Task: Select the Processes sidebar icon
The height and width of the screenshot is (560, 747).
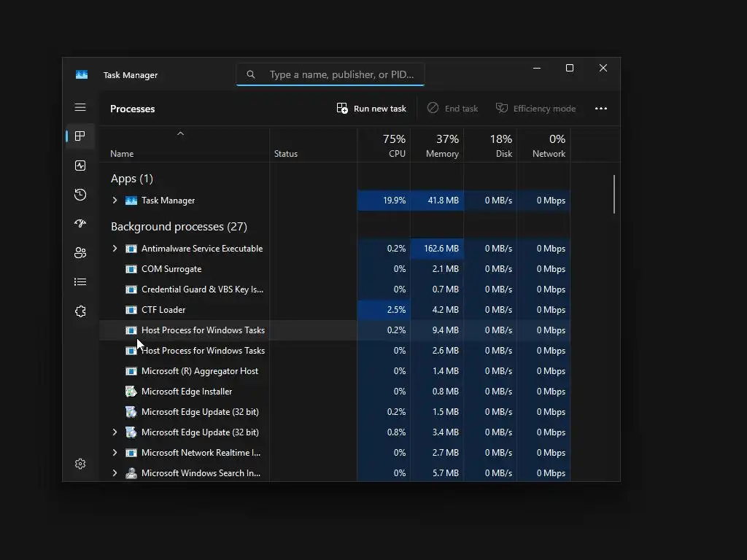Action: point(80,136)
